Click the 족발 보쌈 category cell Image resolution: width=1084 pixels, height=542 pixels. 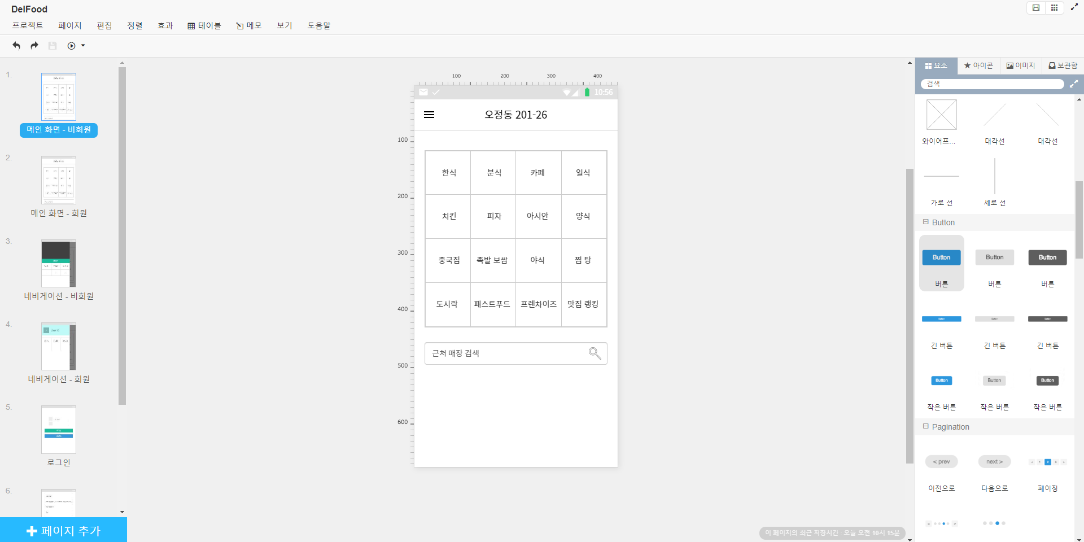(x=493, y=260)
